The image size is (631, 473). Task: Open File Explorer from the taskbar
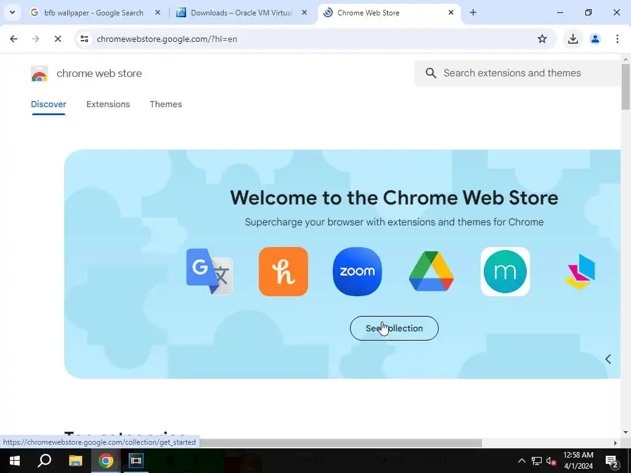click(x=75, y=461)
